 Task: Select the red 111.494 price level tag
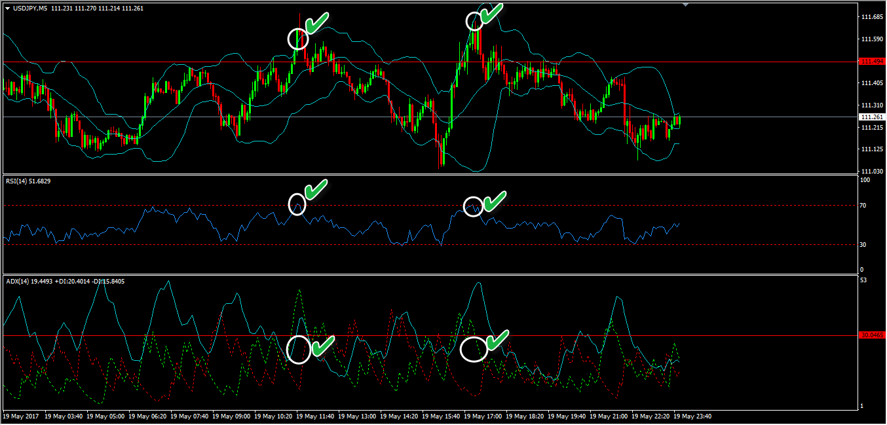873,62
